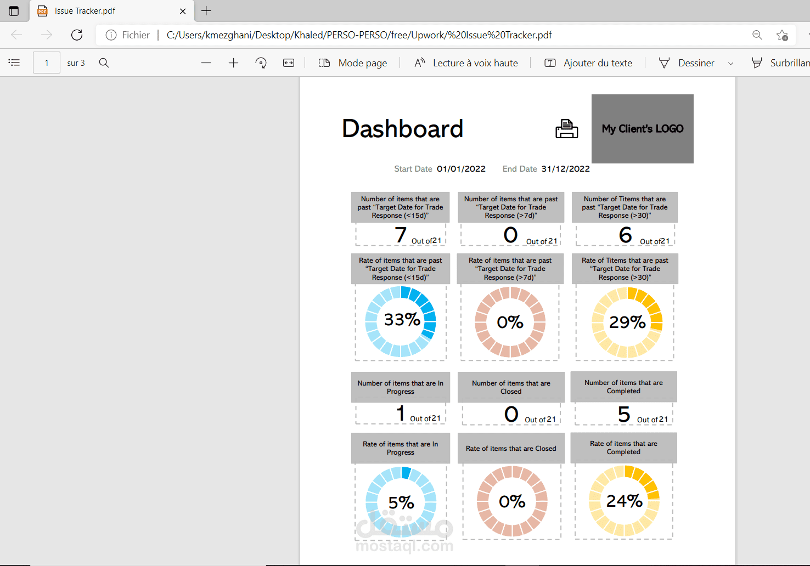Screen dimensions: 810x566
Task: Open the tab actions menu icon
Action: click(14, 11)
